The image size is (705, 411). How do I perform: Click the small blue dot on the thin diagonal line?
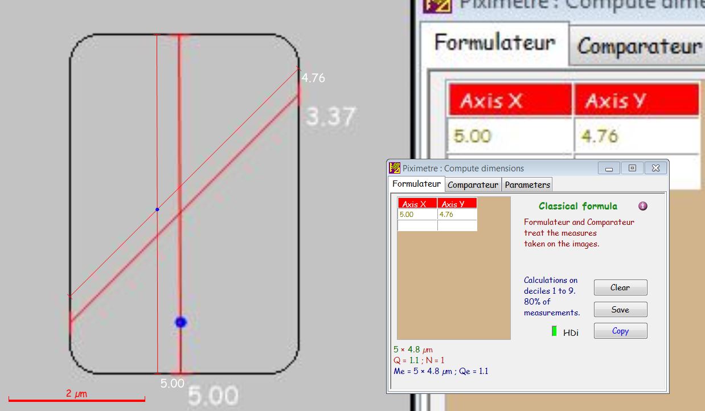click(x=157, y=209)
